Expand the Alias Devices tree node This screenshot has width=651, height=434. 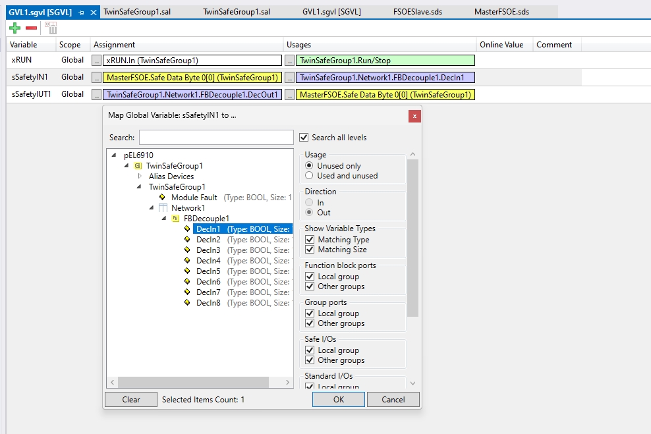(140, 176)
